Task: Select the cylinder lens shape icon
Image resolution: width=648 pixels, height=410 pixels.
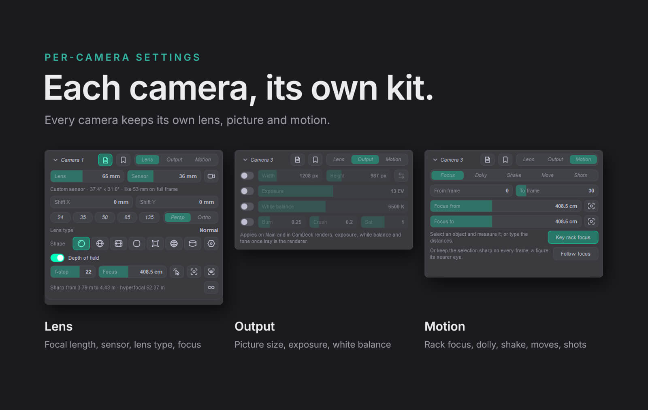Action: tap(193, 243)
